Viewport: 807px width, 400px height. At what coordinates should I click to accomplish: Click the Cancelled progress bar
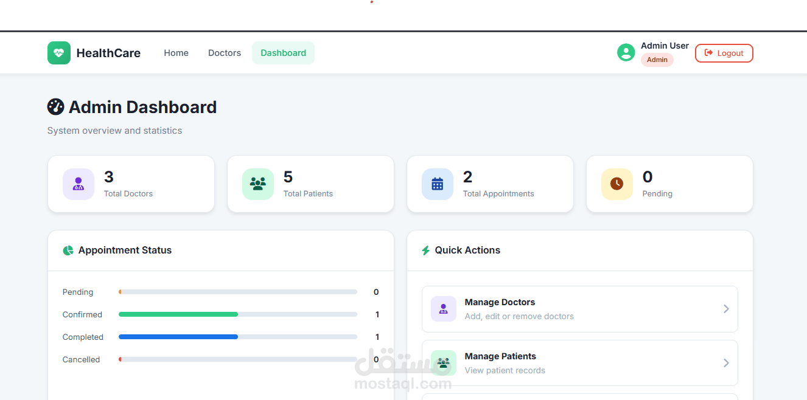(x=238, y=359)
